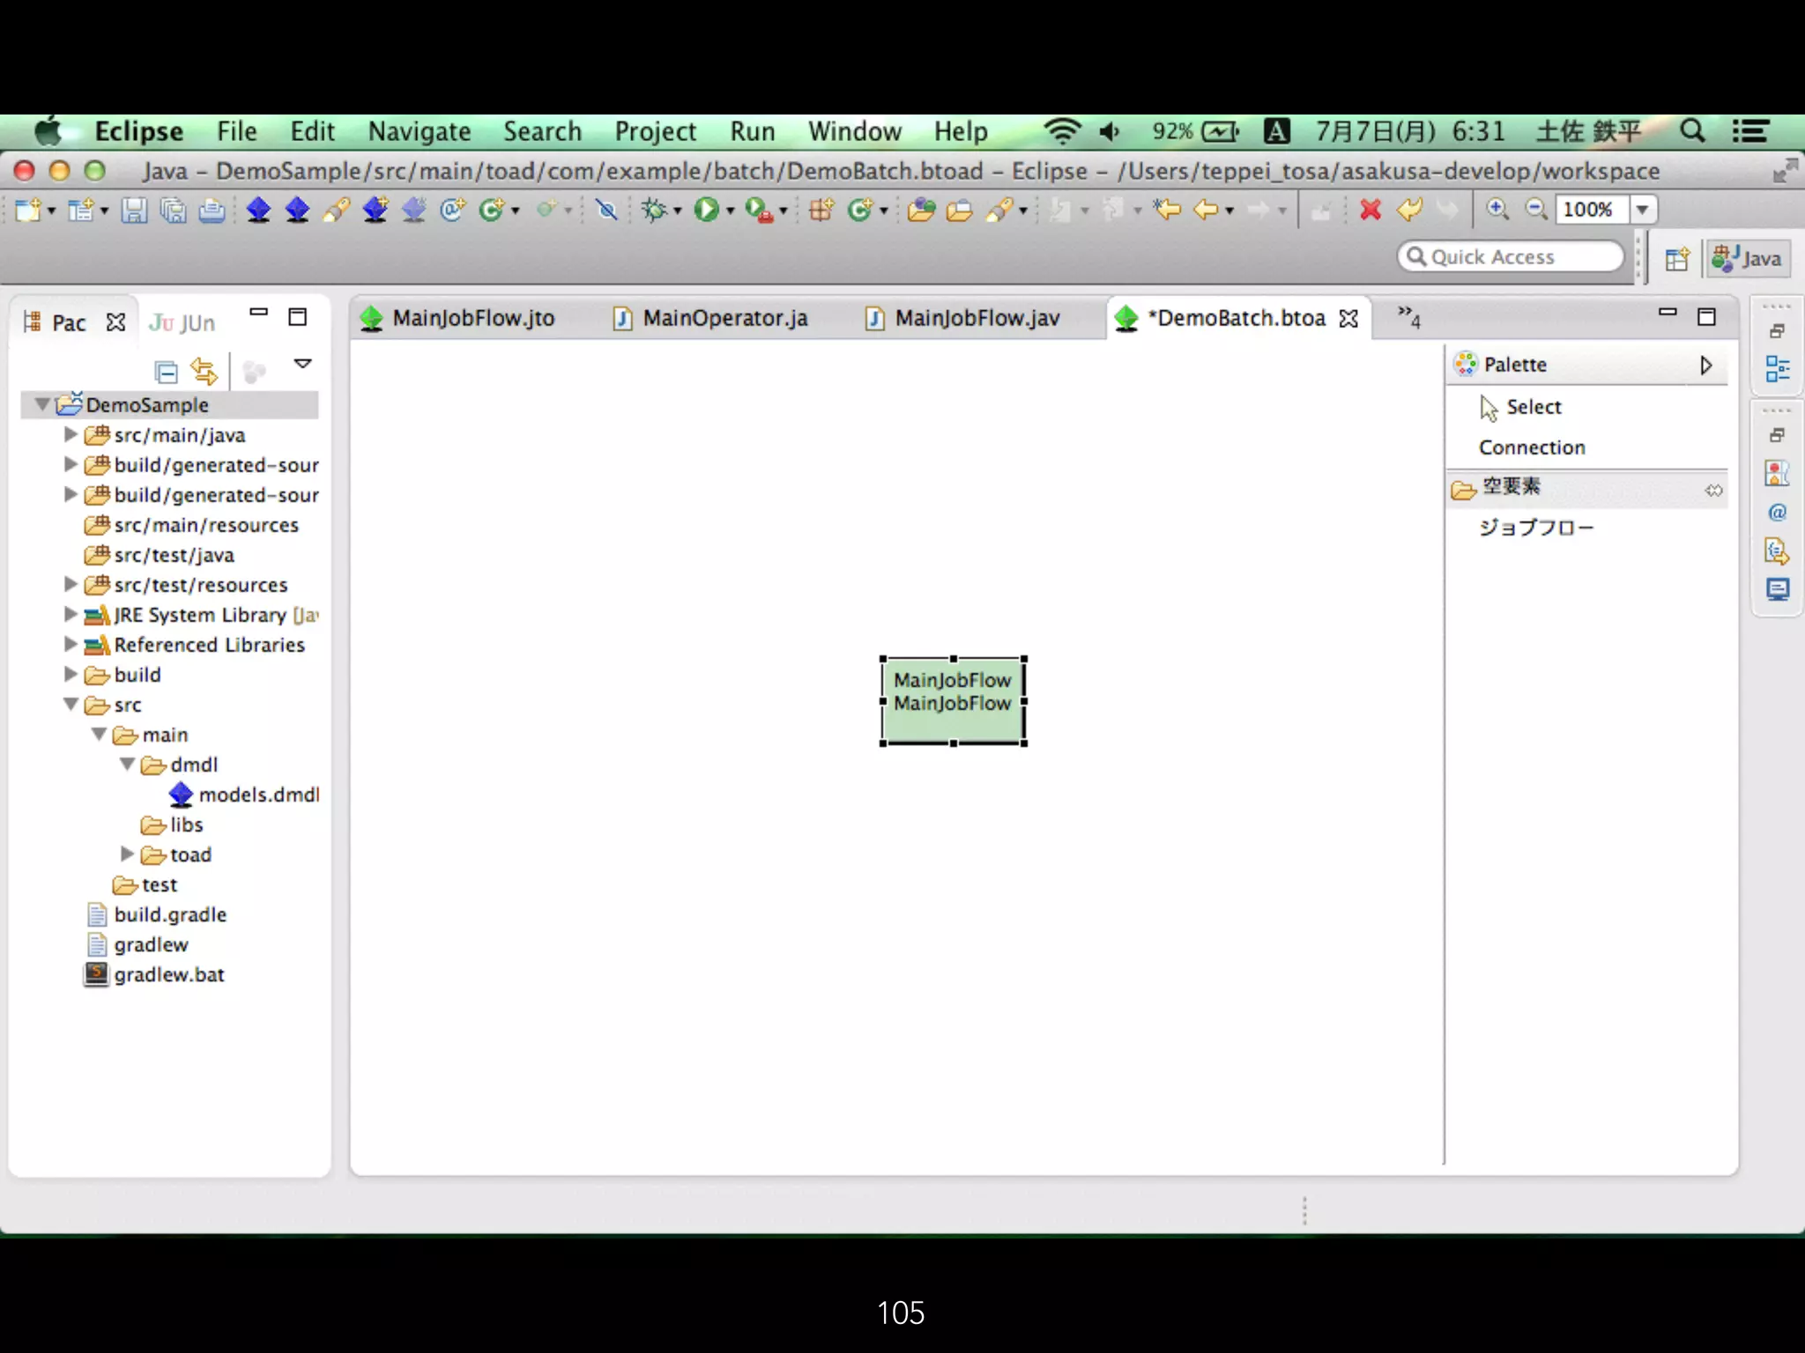Viewport: 1805px width, 1353px height.
Task: Pin the 空要素 palette drawer
Action: 1712,490
